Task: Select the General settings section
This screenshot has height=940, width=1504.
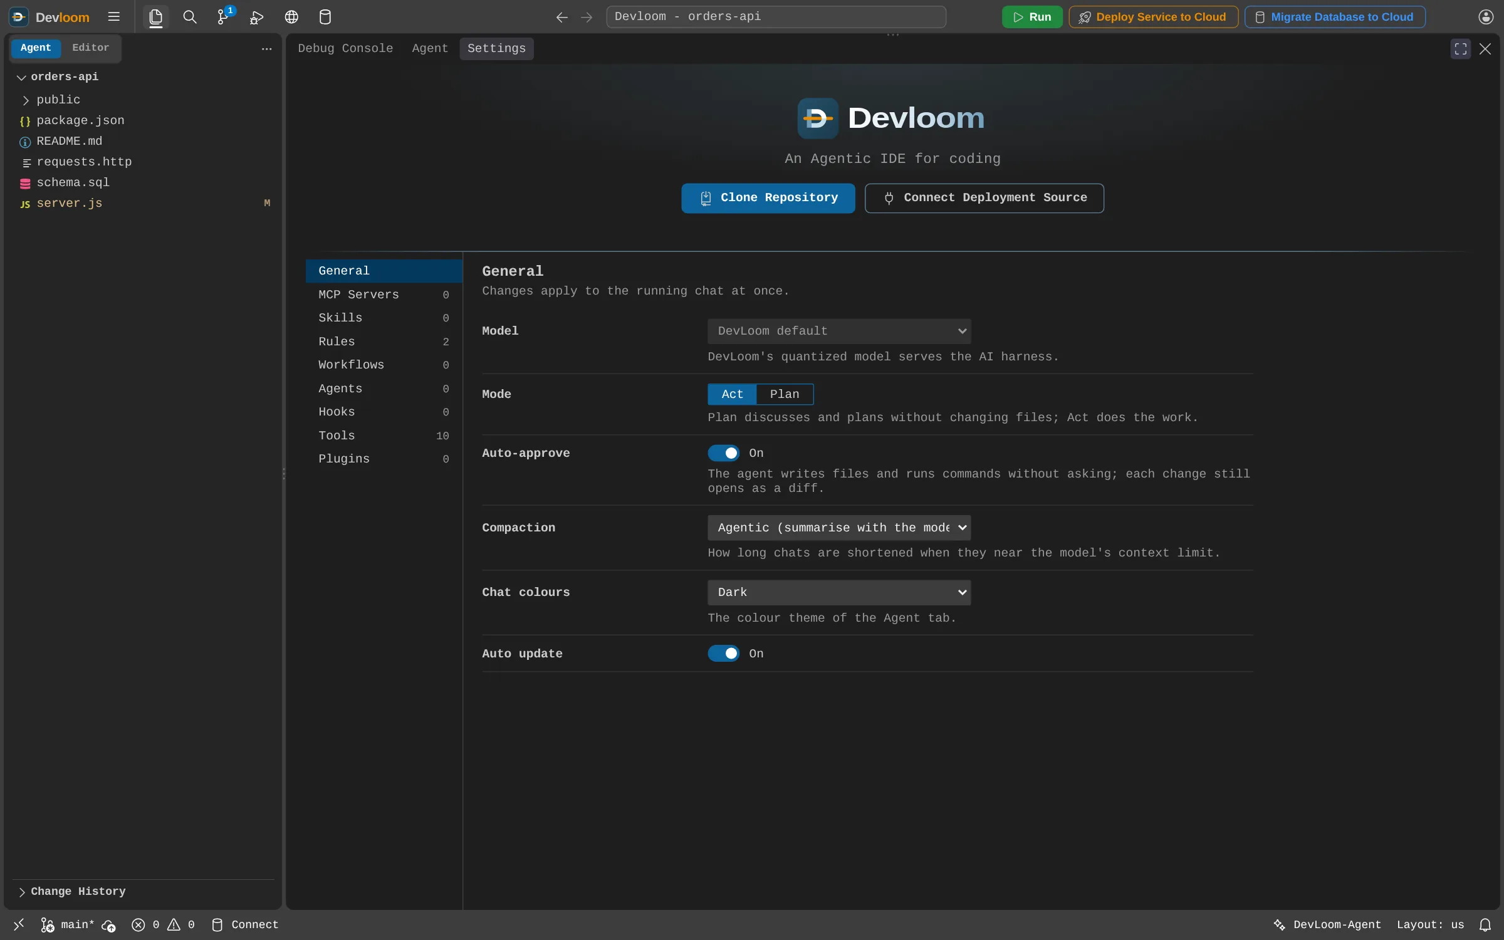Action: click(384, 271)
